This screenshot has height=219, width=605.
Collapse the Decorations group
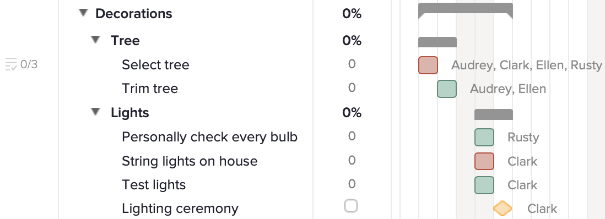[83, 13]
